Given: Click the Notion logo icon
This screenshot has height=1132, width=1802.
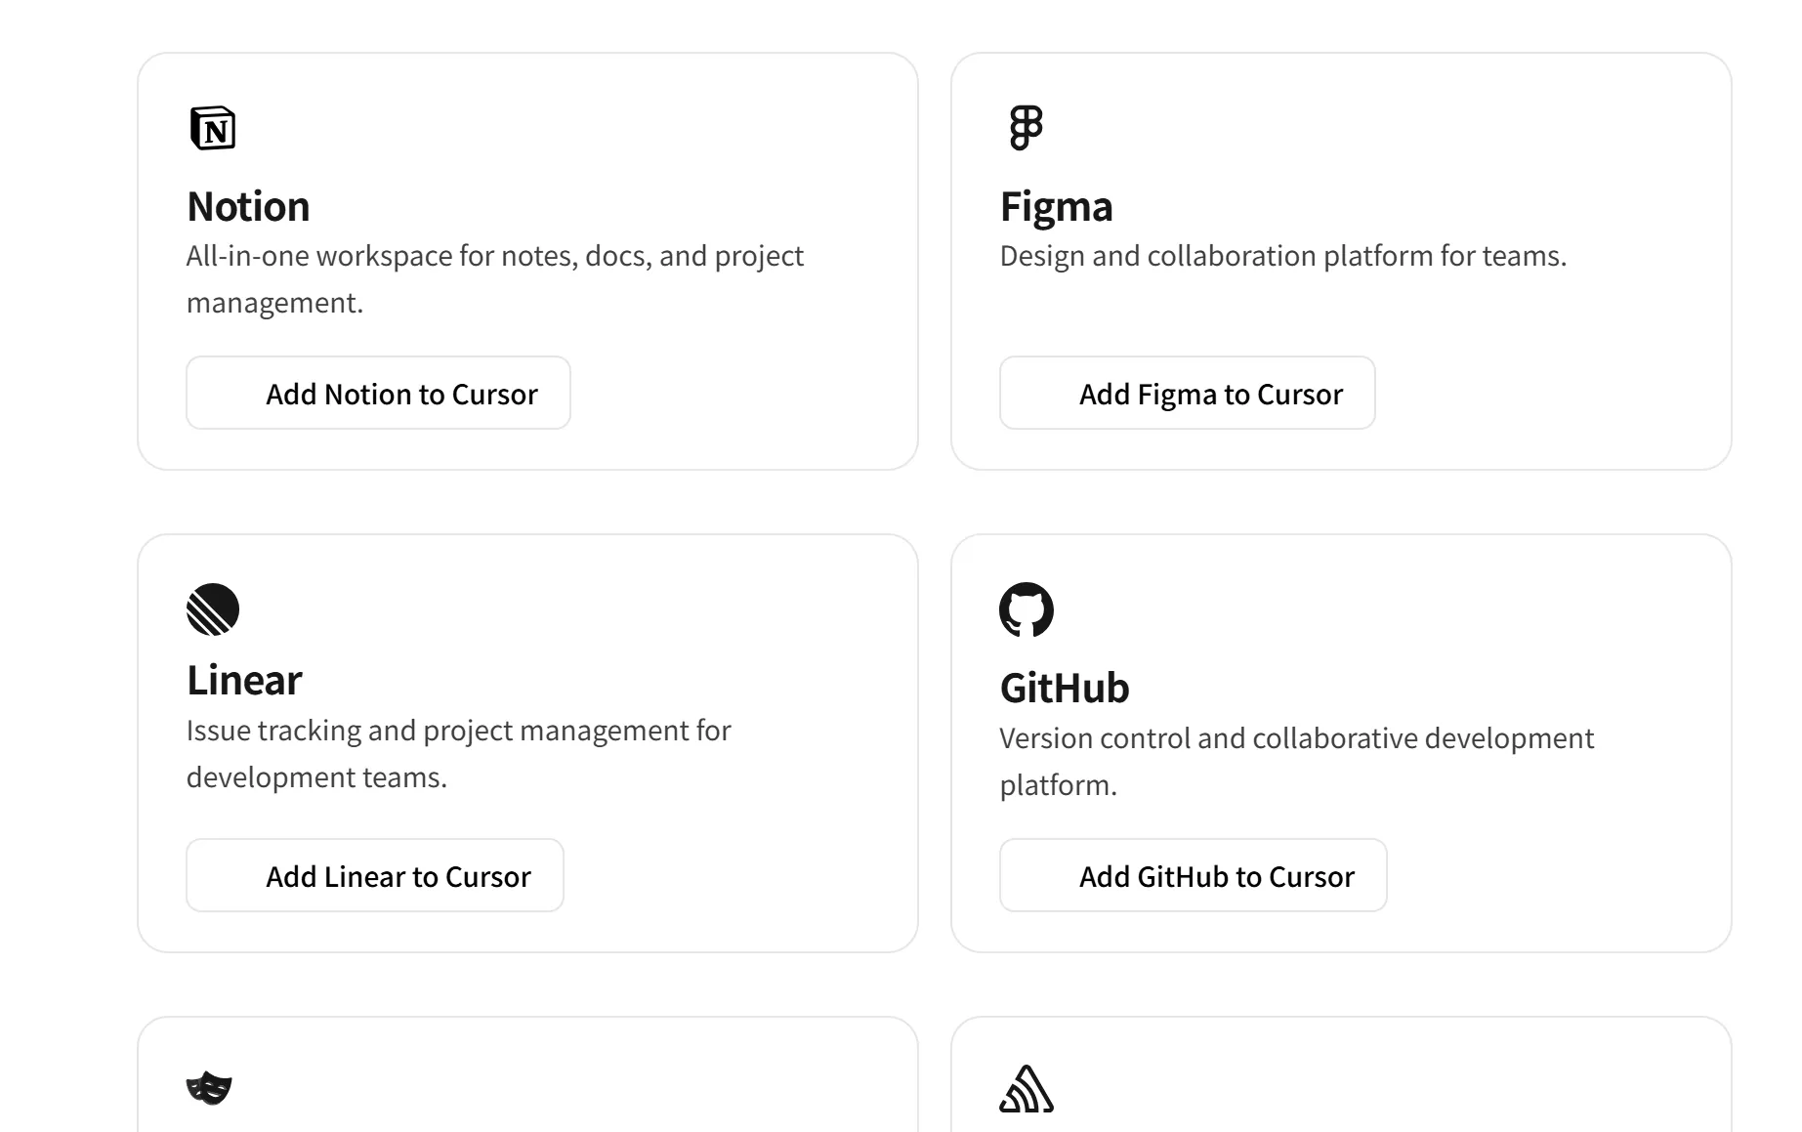Looking at the screenshot, I should [213, 128].
